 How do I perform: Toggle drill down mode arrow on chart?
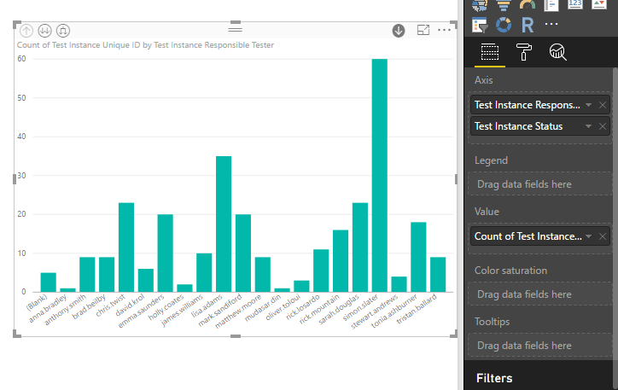(399, 31)
